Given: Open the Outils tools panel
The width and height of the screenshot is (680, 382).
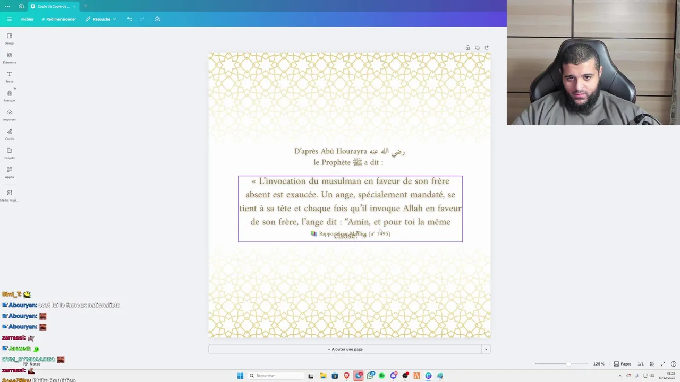Looking at the screenshot, I should pos(10,134).
